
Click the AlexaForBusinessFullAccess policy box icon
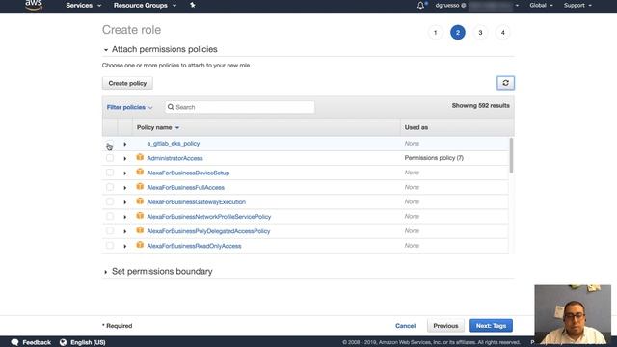(140, 186)
